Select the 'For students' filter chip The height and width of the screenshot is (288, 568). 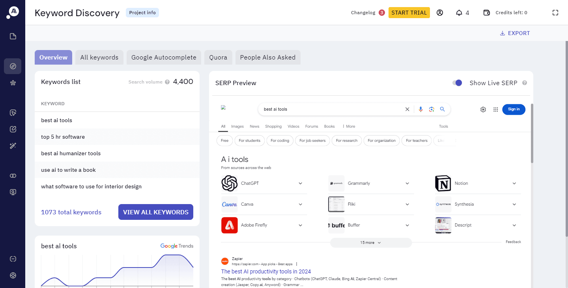(x=249, y=141)
